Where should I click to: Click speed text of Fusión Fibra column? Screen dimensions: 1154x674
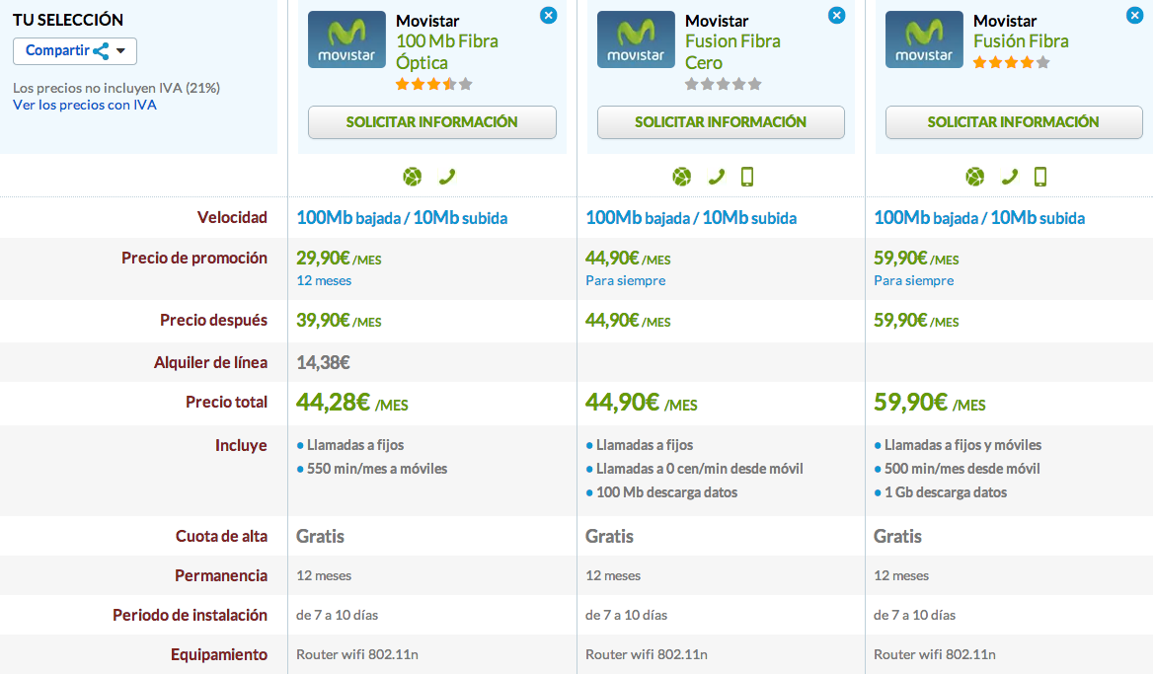(979, 218)
